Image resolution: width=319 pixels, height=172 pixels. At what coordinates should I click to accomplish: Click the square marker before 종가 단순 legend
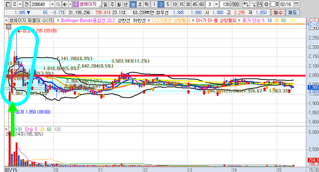[x=239, y=21]
